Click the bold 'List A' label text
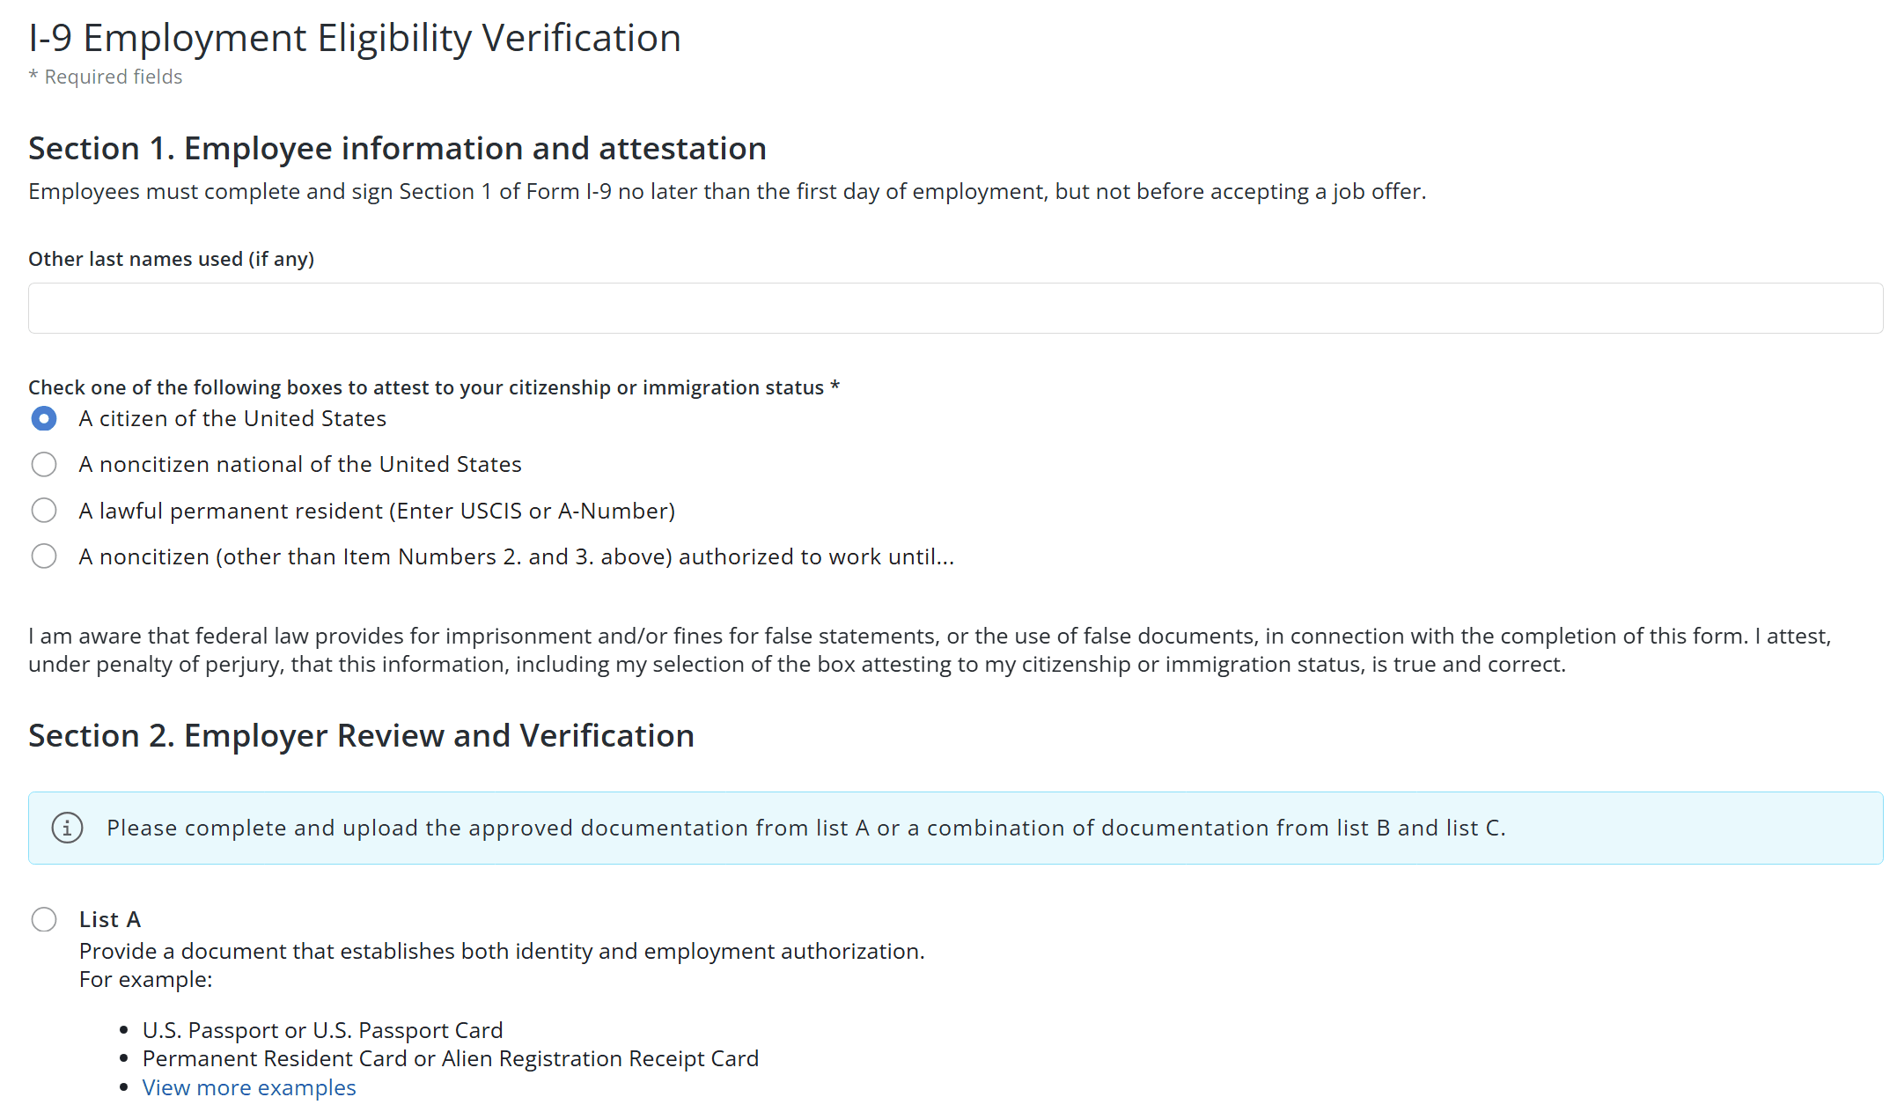The width and height of the screenshot is (1897, 1112). 110,919
